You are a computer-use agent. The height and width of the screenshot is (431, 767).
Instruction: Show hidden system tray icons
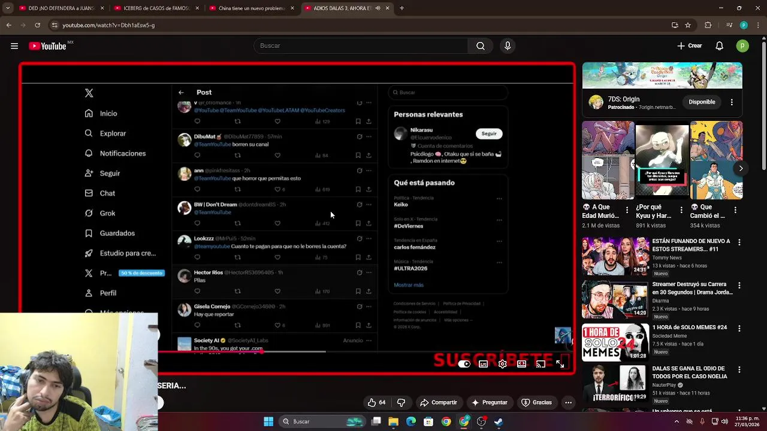pyautogui.click(x=677, y=421)
